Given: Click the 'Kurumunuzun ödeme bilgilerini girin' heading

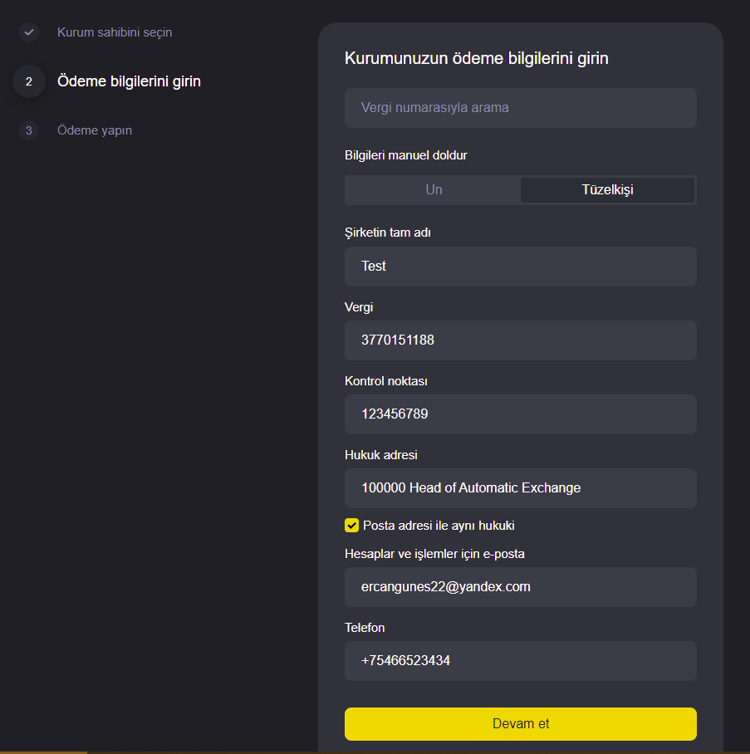Looking at the screenshot, I should tap(476, 58).
